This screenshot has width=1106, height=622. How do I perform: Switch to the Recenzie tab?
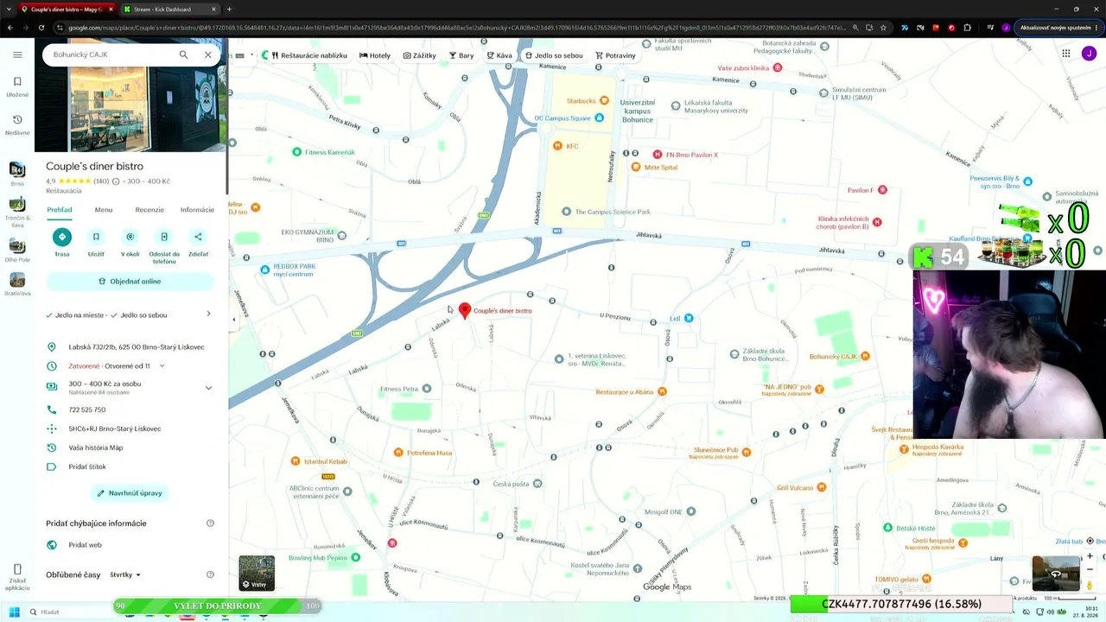click(x=149, y=210)
